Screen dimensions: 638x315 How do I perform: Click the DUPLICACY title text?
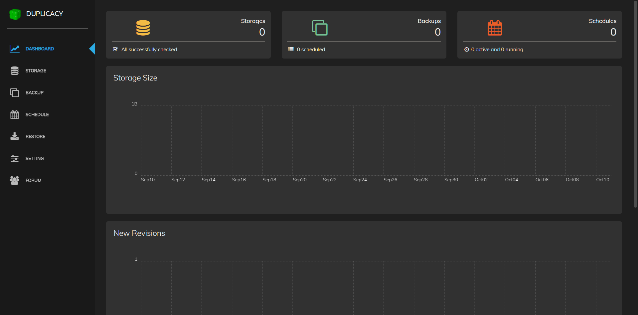(45, 14)
